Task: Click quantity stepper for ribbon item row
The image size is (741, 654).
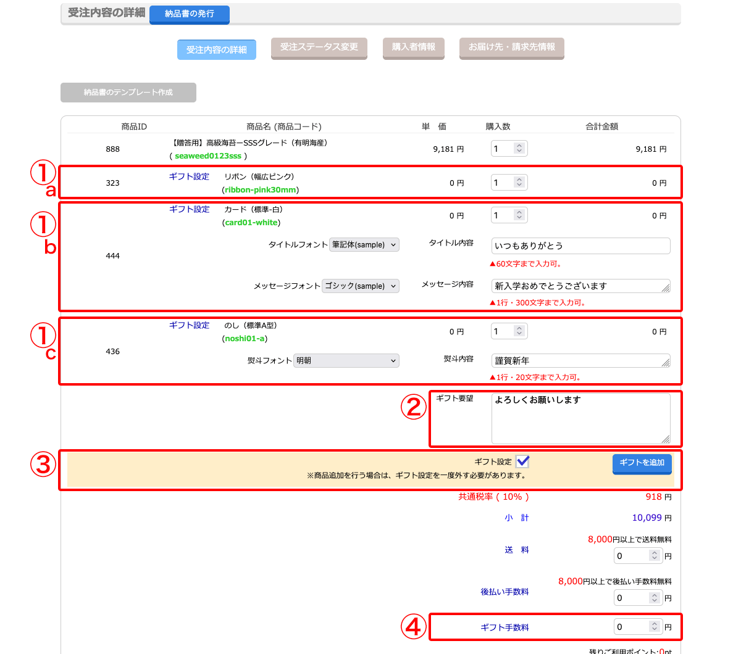Action: pyautogui.click(x=519, y=183)
